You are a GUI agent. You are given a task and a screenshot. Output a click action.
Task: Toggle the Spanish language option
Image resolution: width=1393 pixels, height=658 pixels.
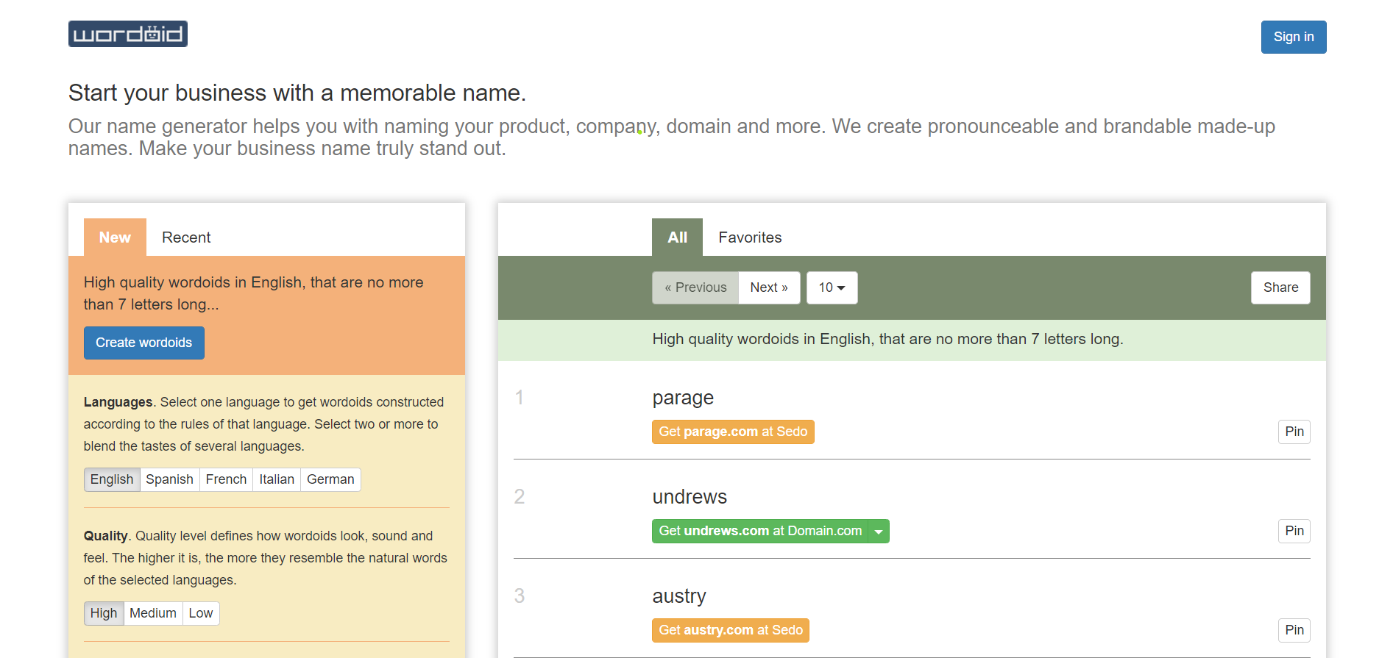169,479
